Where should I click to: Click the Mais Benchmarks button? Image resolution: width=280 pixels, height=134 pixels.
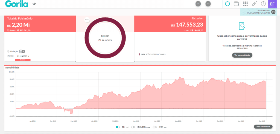(x=263, y=127)
